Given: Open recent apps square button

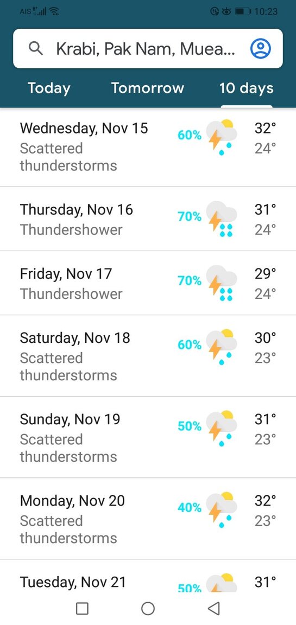Looking at the screenshot, I should [x=82, y=608].
